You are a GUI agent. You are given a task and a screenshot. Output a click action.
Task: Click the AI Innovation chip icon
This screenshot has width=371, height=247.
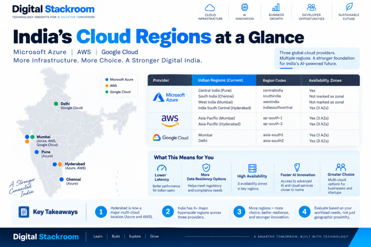pos(245,7)
